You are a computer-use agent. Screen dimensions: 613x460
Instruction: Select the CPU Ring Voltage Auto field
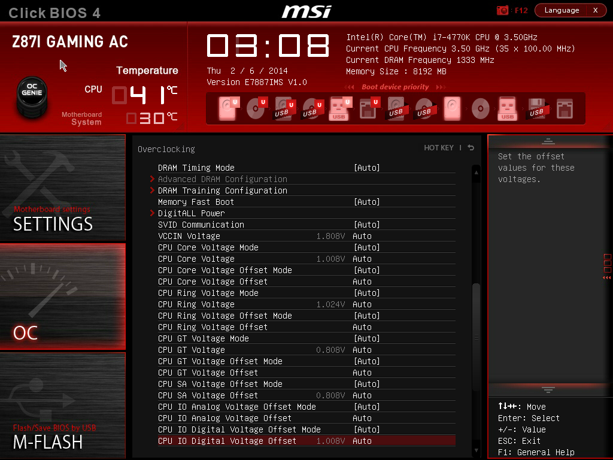pos(362,304)
